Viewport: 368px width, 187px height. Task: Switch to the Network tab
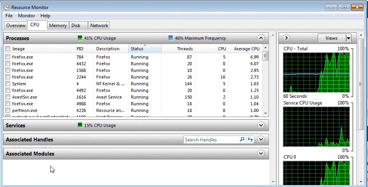(99, 26)
